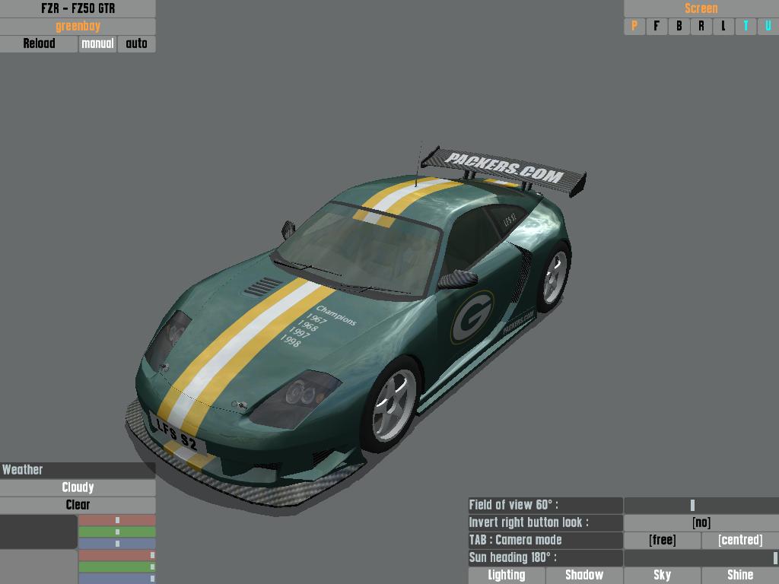The image size is (779, 584).
Task: Click the Weather section header
Action: tap(78, 470)
